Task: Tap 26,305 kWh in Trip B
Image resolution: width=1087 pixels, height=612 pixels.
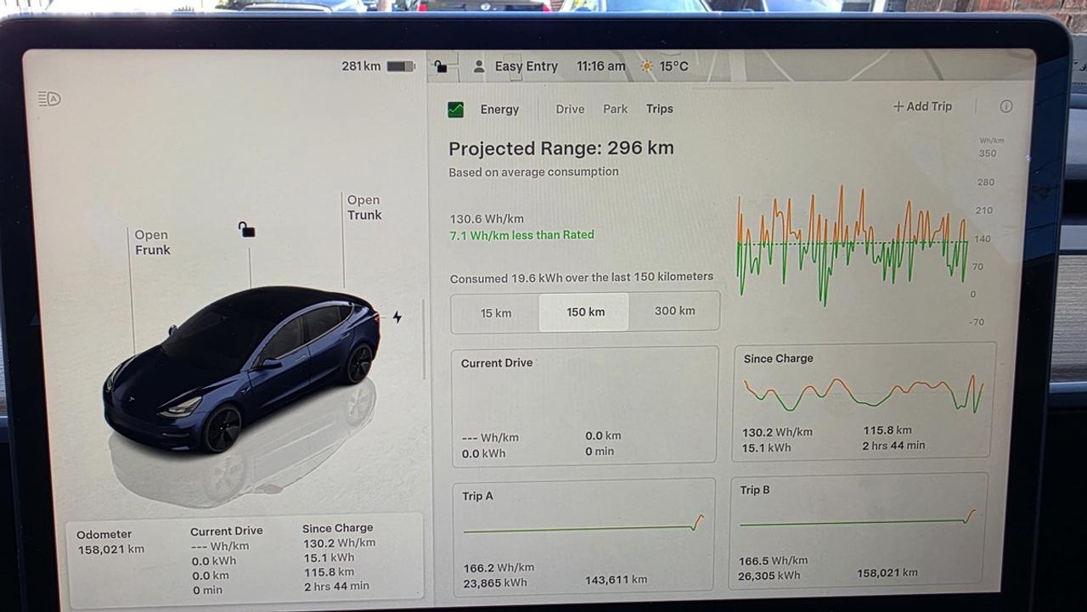Action: (769, 576)
